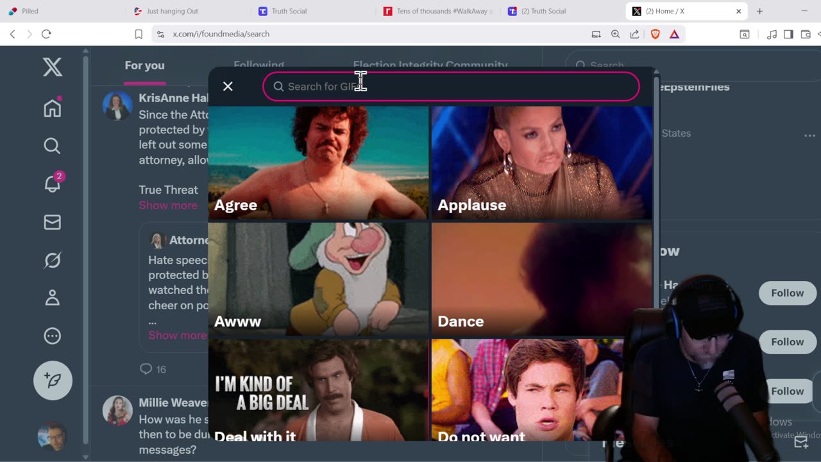Screen dimensions: 821x462
Task: Open account avatar at sidebar bottom
Action: [53, 438]
